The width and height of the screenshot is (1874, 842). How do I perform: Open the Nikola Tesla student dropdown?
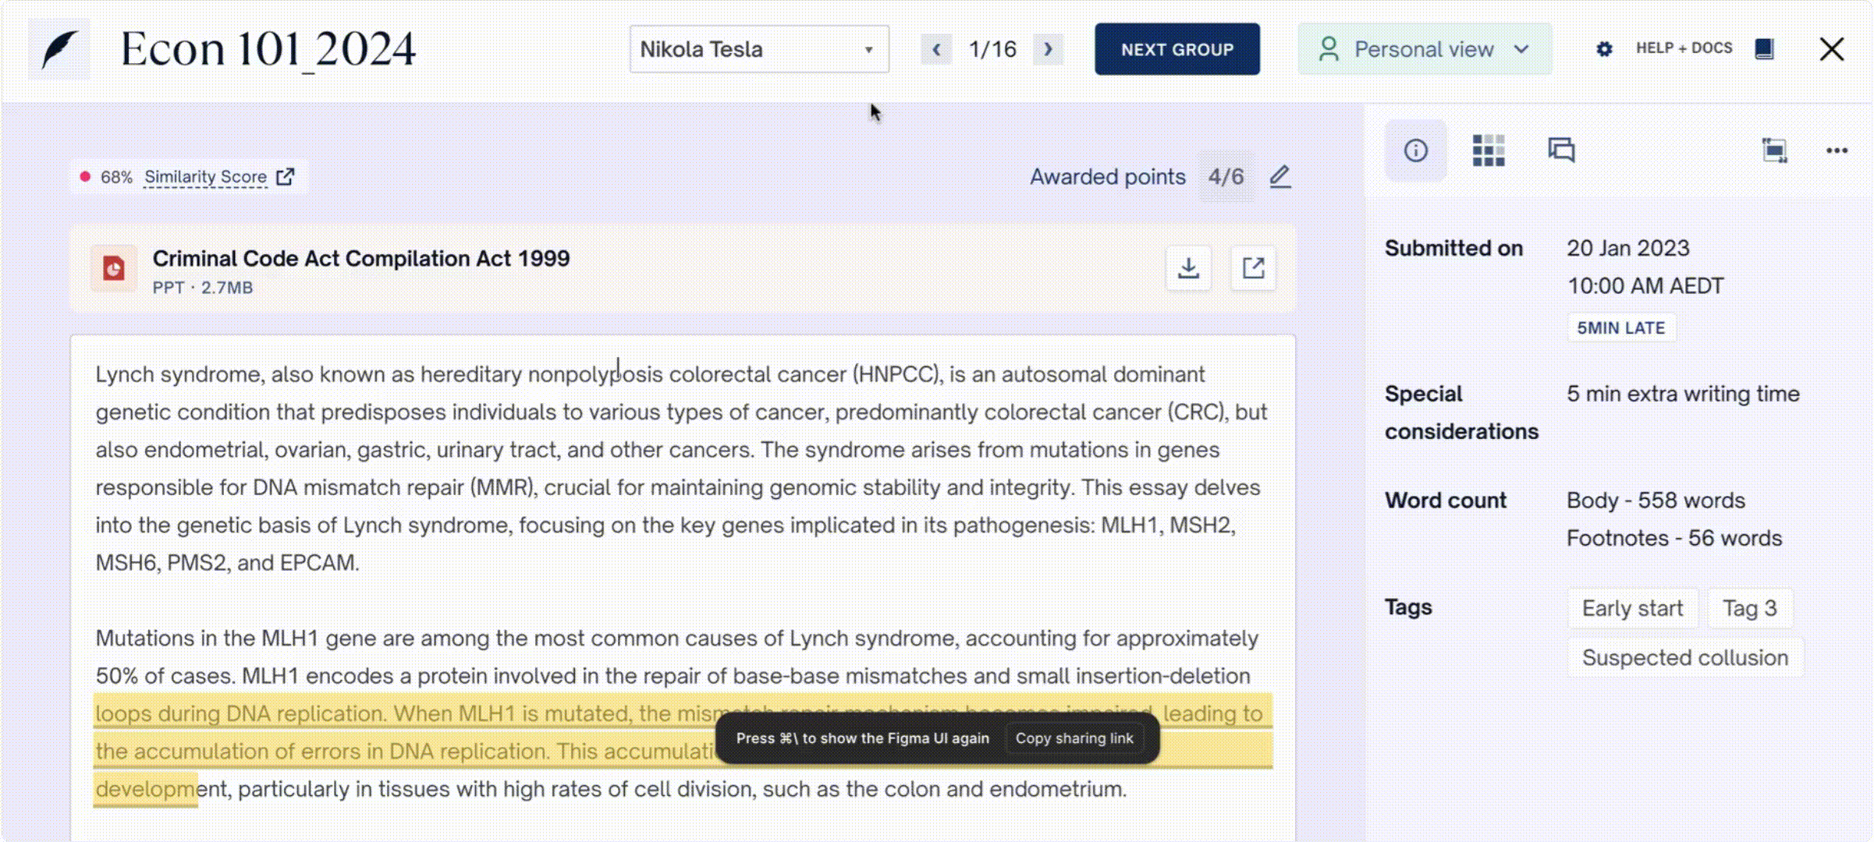click(x=759, y=49)
